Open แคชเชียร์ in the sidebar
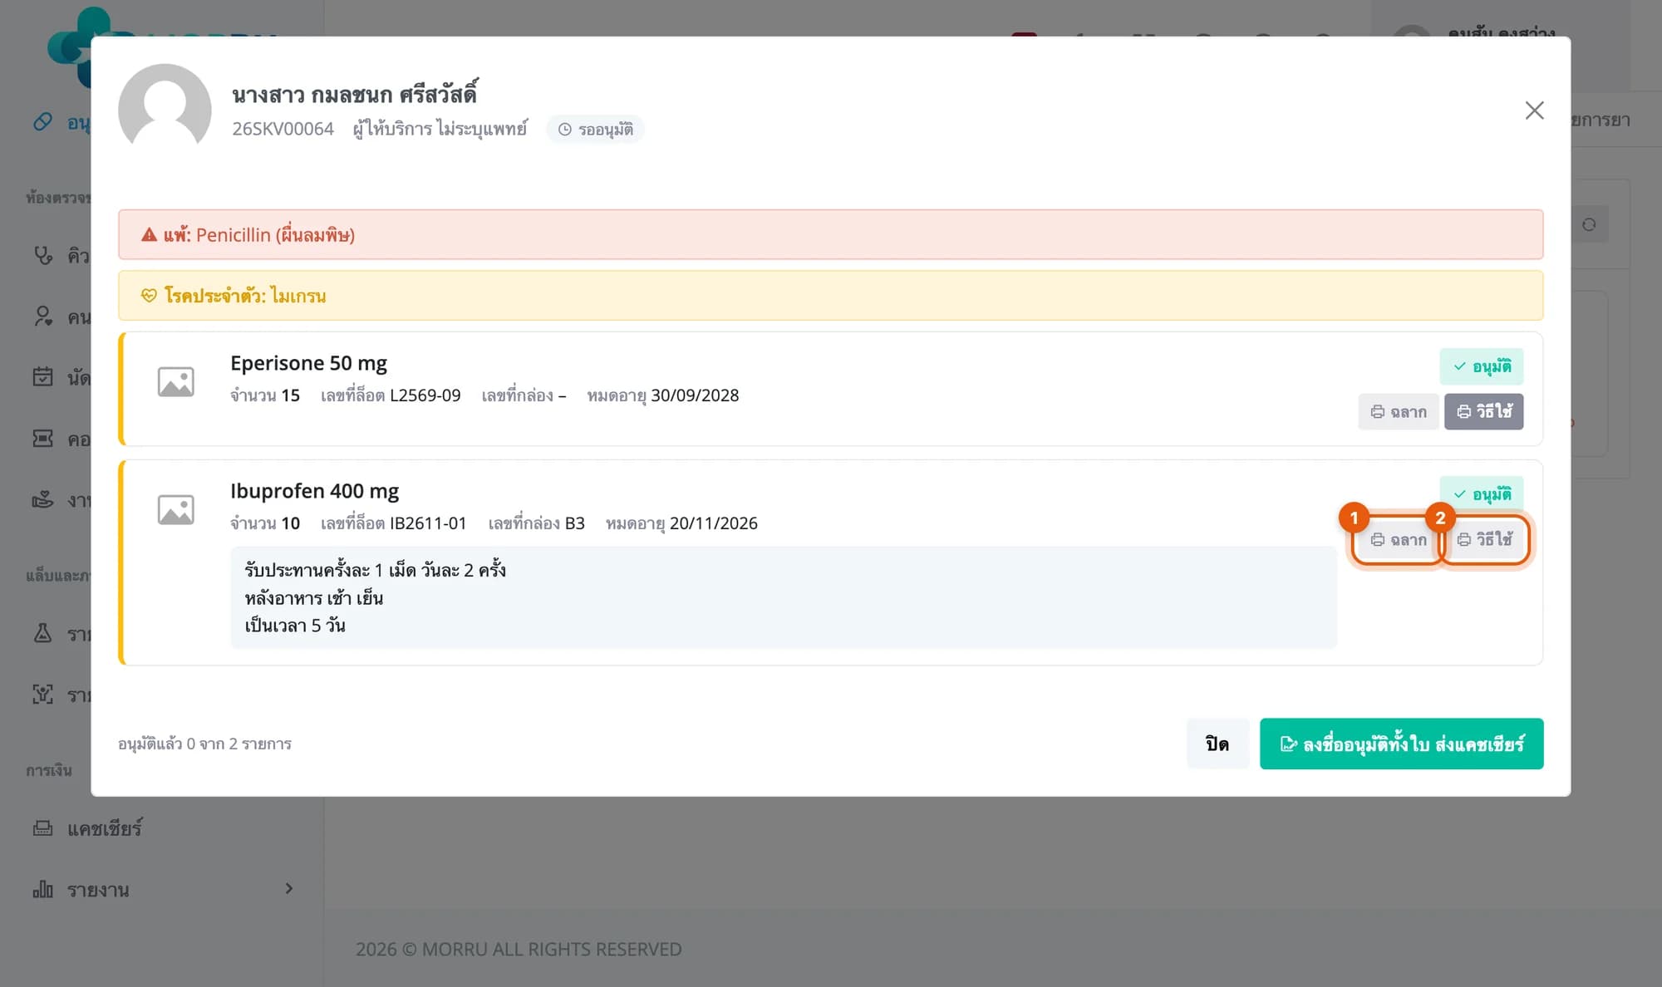Screen dimensions: 1662x987 click(x=105, y=828)
